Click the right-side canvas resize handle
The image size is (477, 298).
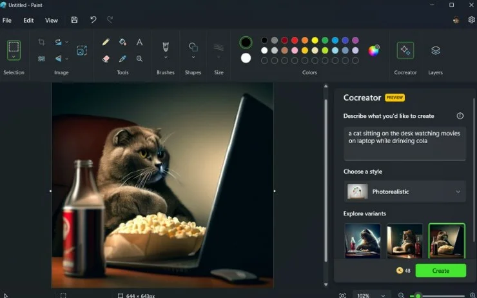pos(275,191)
